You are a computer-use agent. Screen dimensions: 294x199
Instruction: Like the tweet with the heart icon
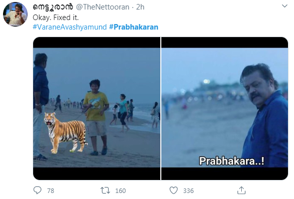pyautogui.click(x=173, y=190)
